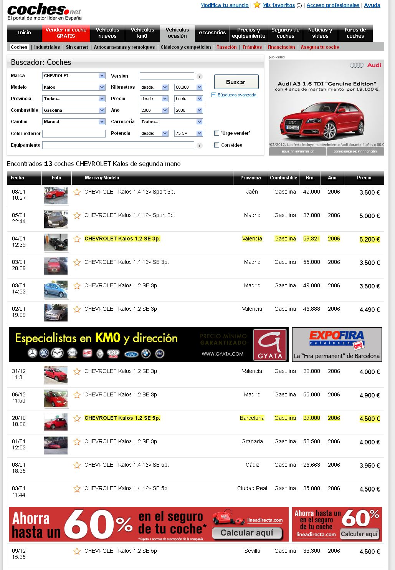Screen dimensions: 395x570
Task: Favorite the 05/01 Madrid Kalos Sport listing
Action: tap(77, 215)
